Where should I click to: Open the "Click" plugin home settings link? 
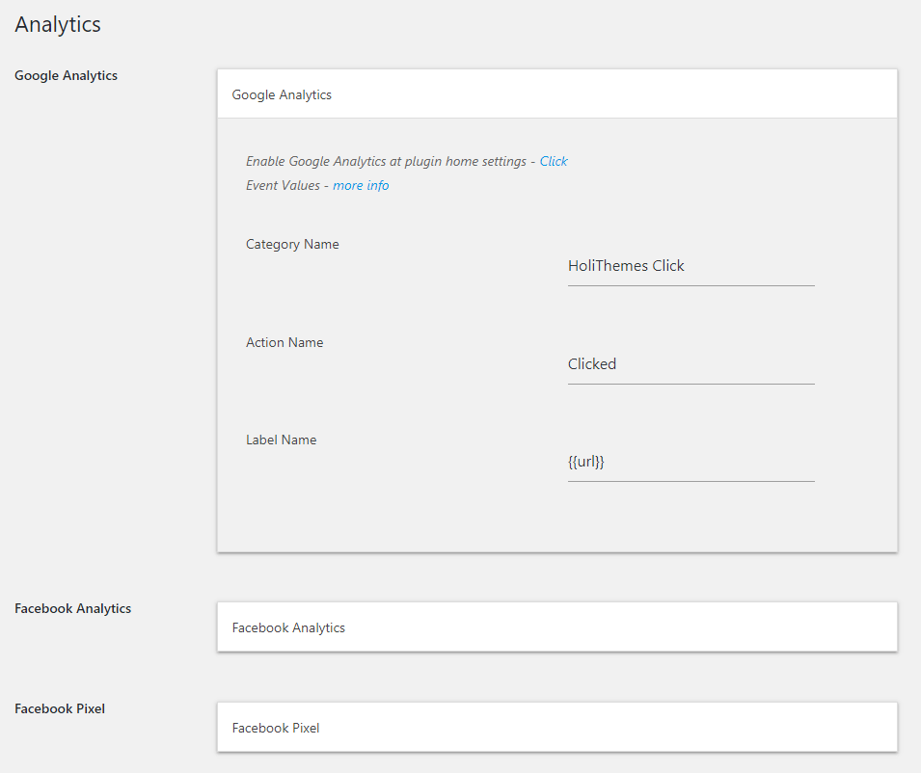pos(554,161)
